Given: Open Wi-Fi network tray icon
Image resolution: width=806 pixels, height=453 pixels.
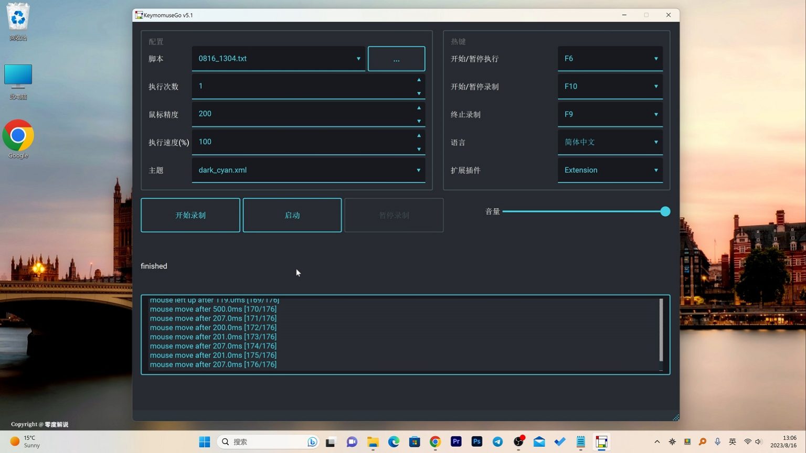Looking at the screenshot, I should (748, 442).
